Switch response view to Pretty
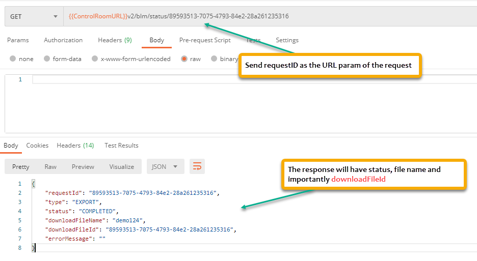 [21, 167]
